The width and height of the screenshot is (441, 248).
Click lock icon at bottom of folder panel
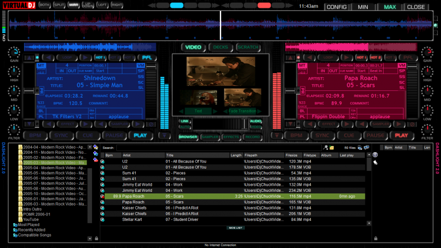point(96,239)
